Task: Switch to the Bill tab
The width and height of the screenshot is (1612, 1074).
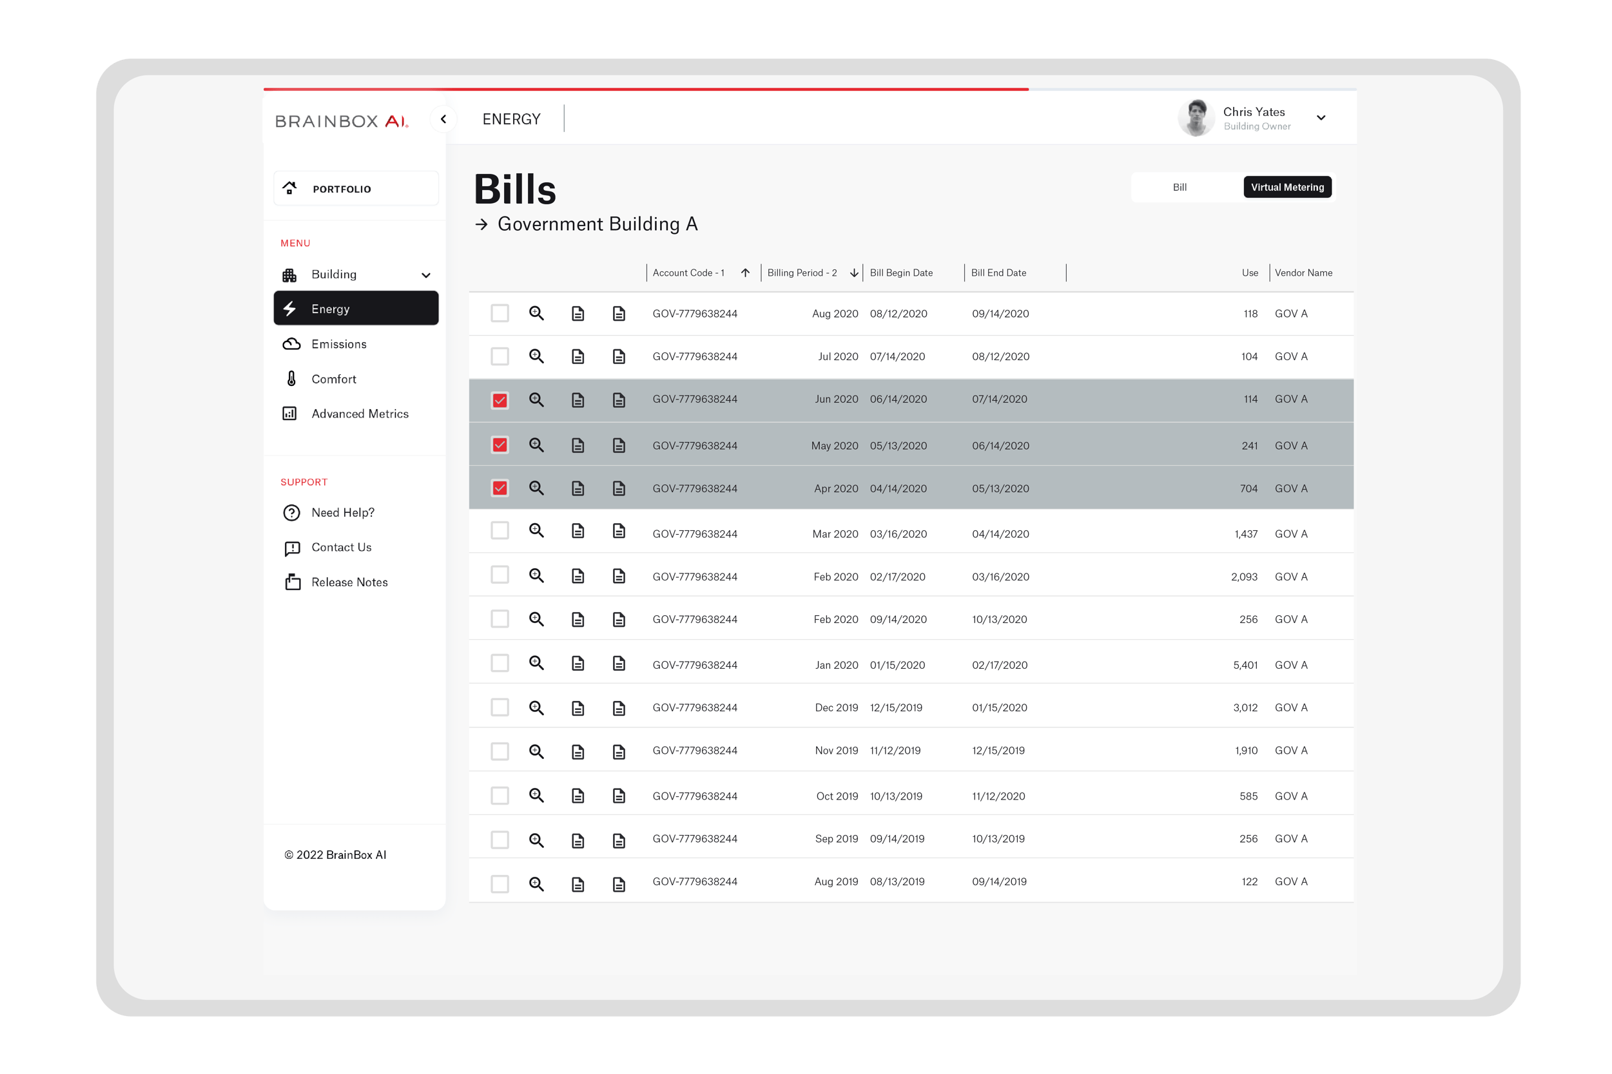Action: point(1179,187)
